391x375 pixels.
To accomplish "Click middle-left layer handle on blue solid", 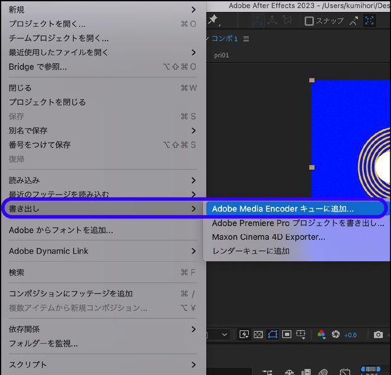I will tap(312, 167).
